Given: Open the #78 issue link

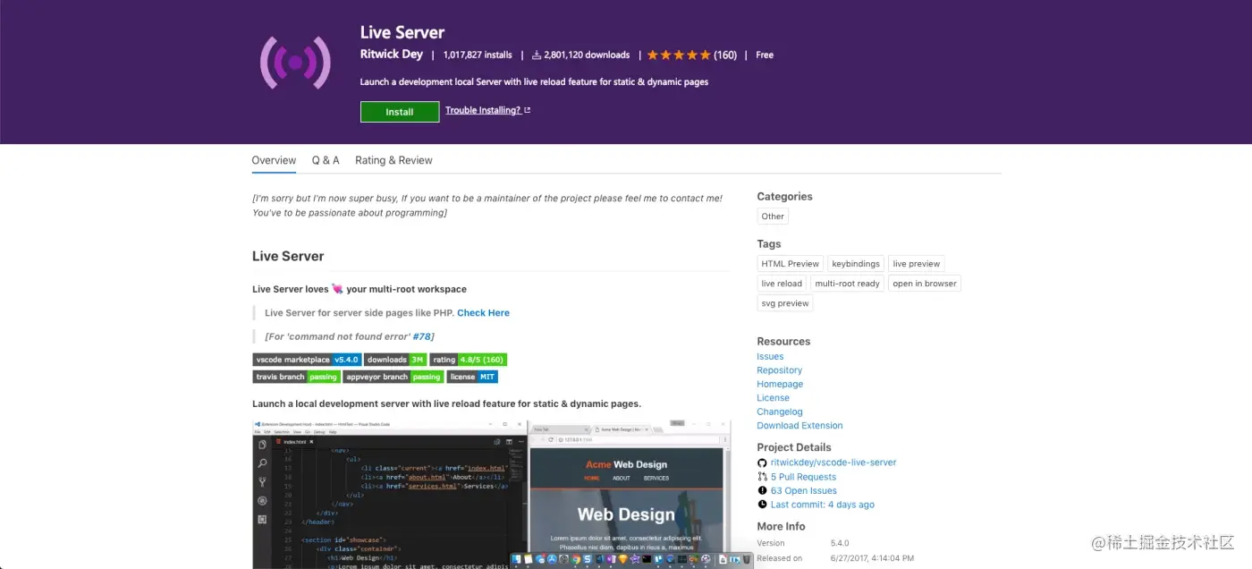Looking at the screenshot, I should (x=422, y=336).
